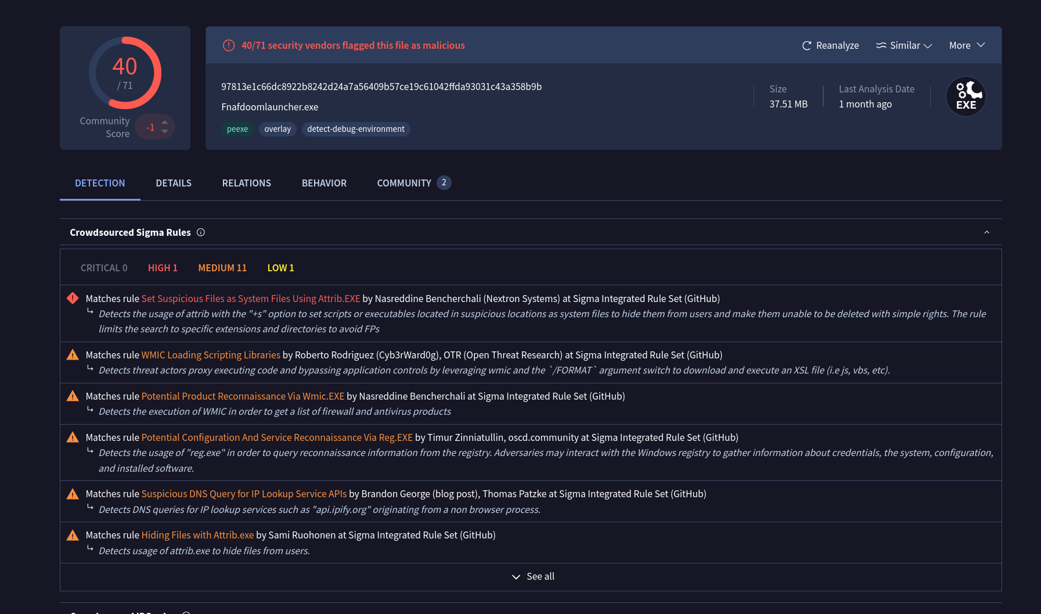1041x614 pixels.
Task: Click sub-arrow icon under attrib rule description
Action: [x=90, y=311]
